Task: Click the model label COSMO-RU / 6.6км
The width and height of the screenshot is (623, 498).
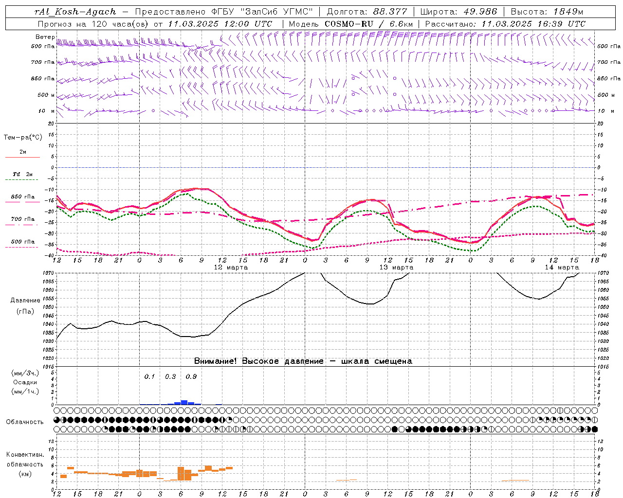Action: (x=369, y=24)
